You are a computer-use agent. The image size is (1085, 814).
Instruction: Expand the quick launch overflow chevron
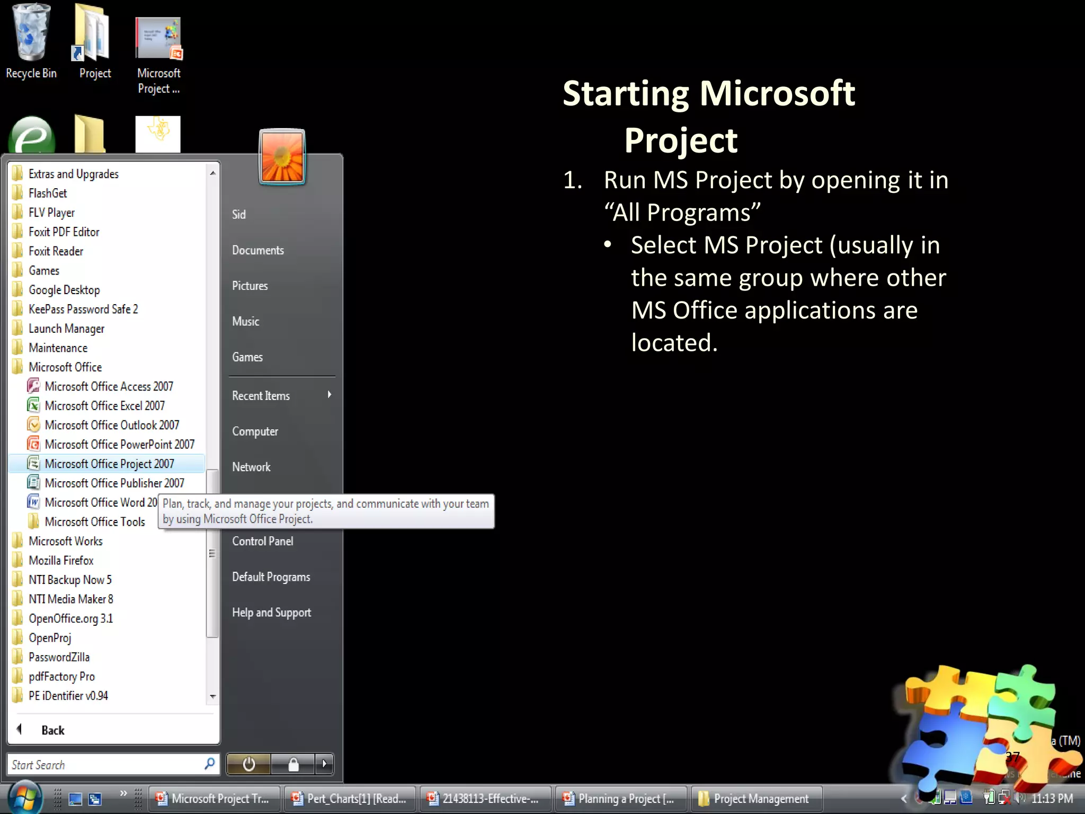click(x=123, y=793)
